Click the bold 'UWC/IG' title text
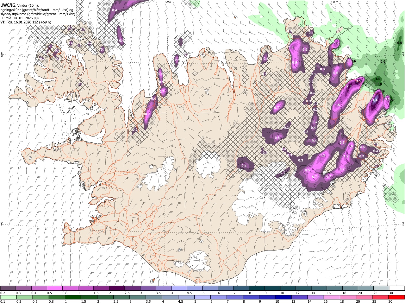Screen dimensions: 405x304 (x=8, y=5)
